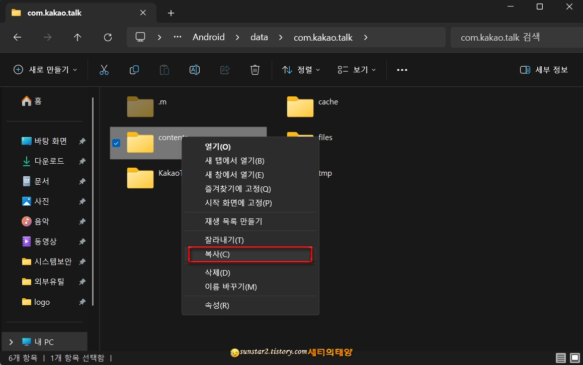Screen dimensions: 583x365
Task: Click the Copy icon on the toolbar
Action: pyautogui.click(x=134, y=70)
